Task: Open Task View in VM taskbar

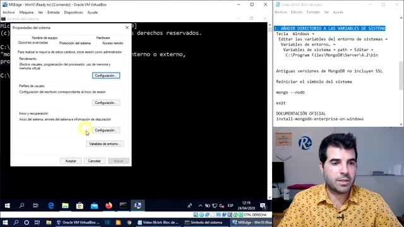Action: 36,206
